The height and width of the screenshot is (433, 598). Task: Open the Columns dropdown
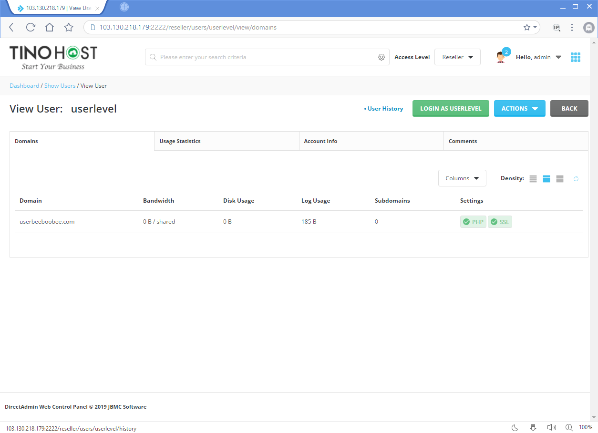[x=462, y=178]
